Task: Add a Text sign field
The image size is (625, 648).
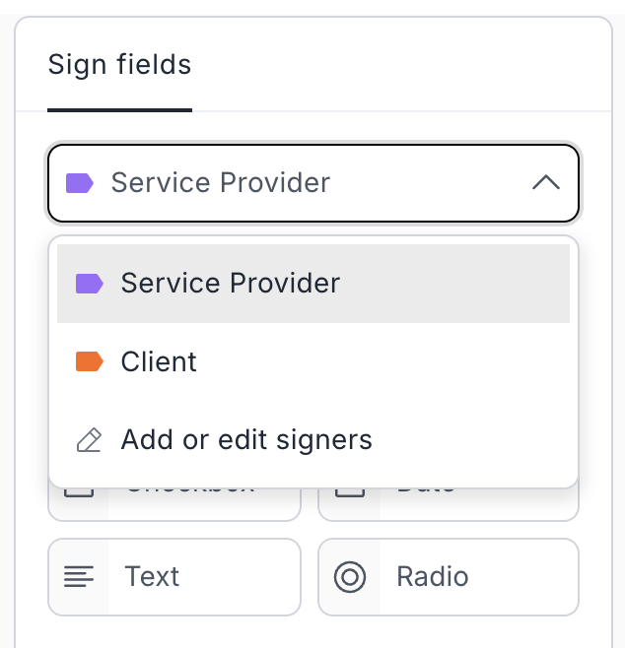Action: click(174, 577)
